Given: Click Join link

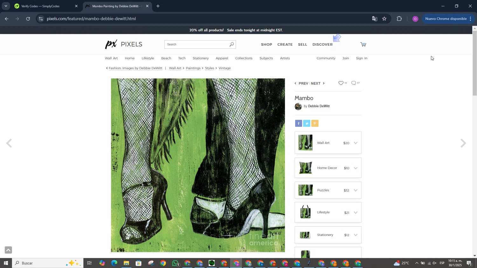Looking at the screenshot, I should pyautogui.click(x=346, y=58).
